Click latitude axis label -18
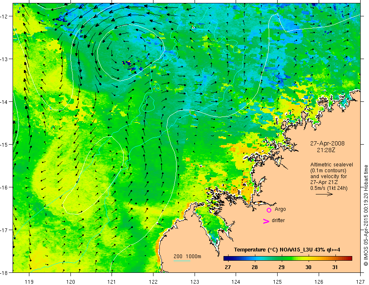This screenshot has height=285, width=369. (x=4, y=273)
